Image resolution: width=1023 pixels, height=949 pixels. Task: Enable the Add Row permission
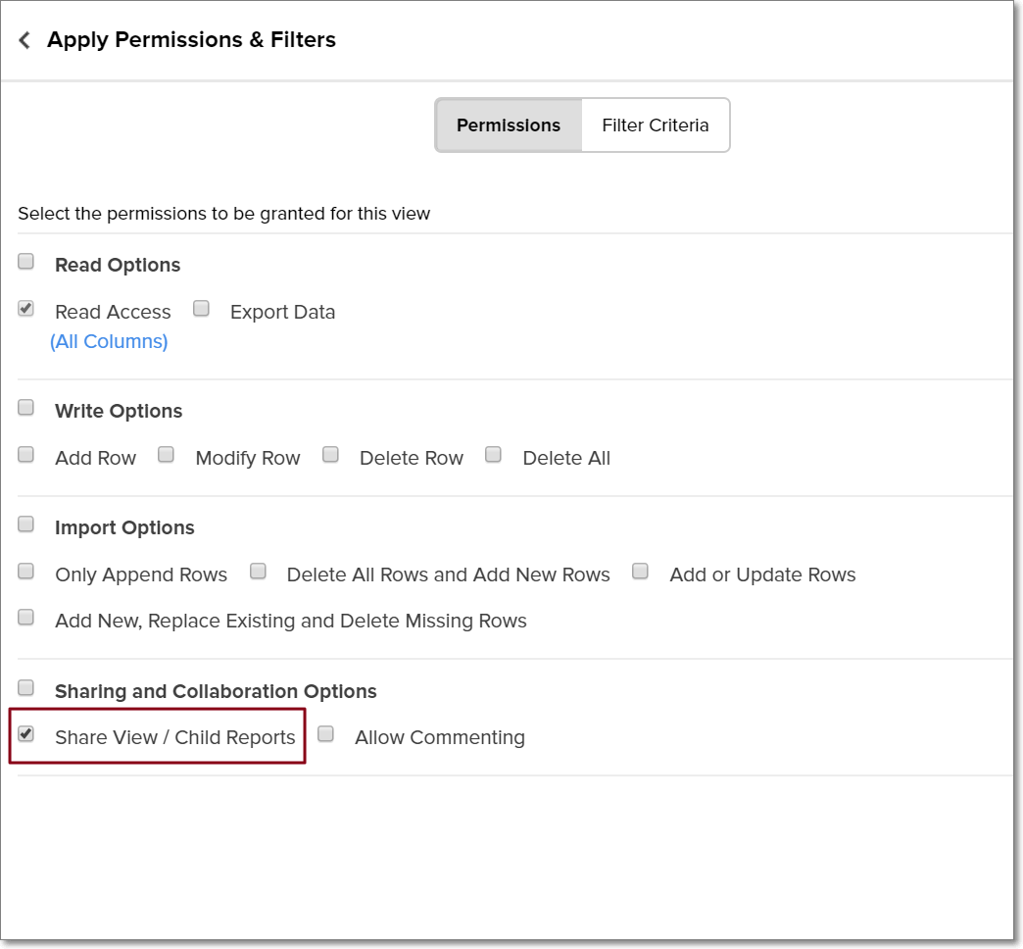pos(26,454)
